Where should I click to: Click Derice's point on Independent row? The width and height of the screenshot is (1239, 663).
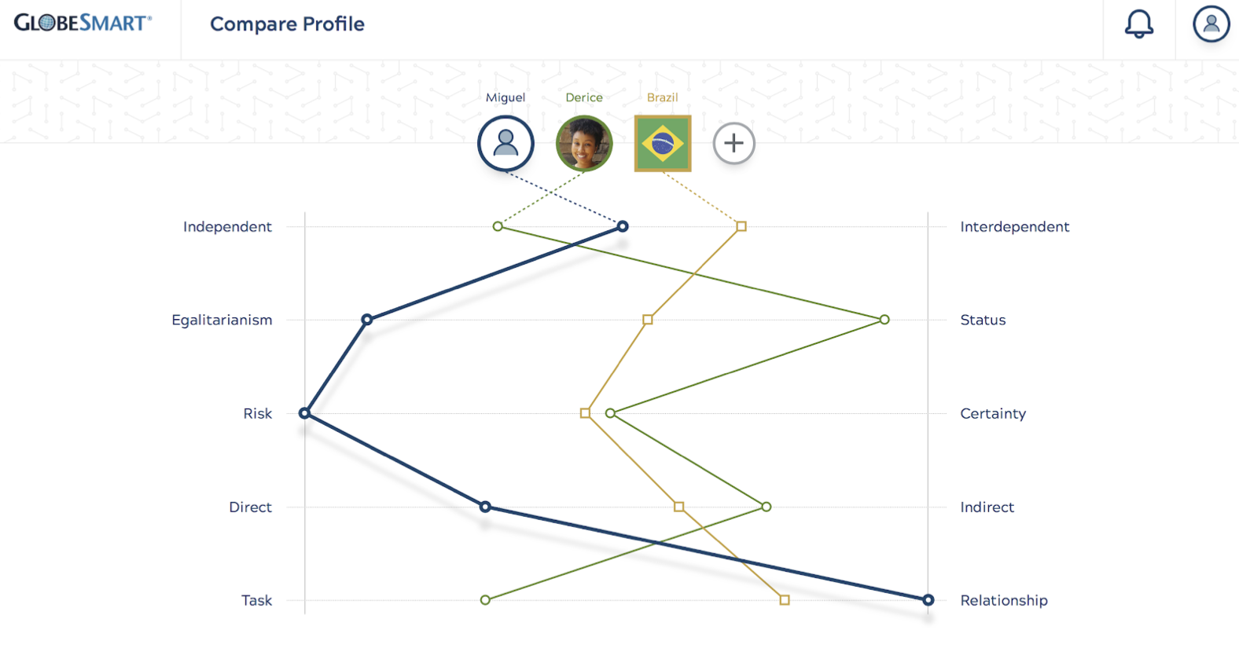[498, 226]
